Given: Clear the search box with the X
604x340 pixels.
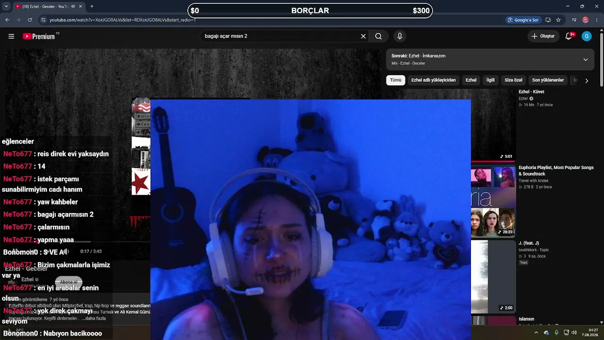Looking at the screenshot, I should click(363, 36).
